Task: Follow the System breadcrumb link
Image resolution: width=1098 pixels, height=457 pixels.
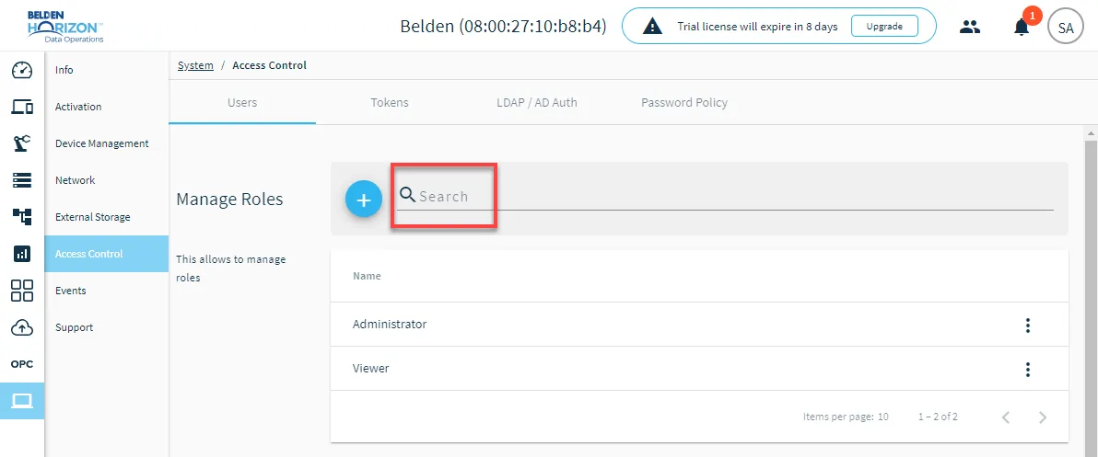Action: click(195, 65)
